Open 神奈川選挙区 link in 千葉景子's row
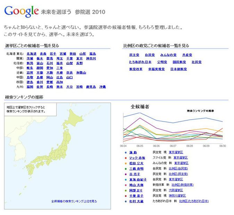This screenshot has width=234, height=215. coord(177,196)
